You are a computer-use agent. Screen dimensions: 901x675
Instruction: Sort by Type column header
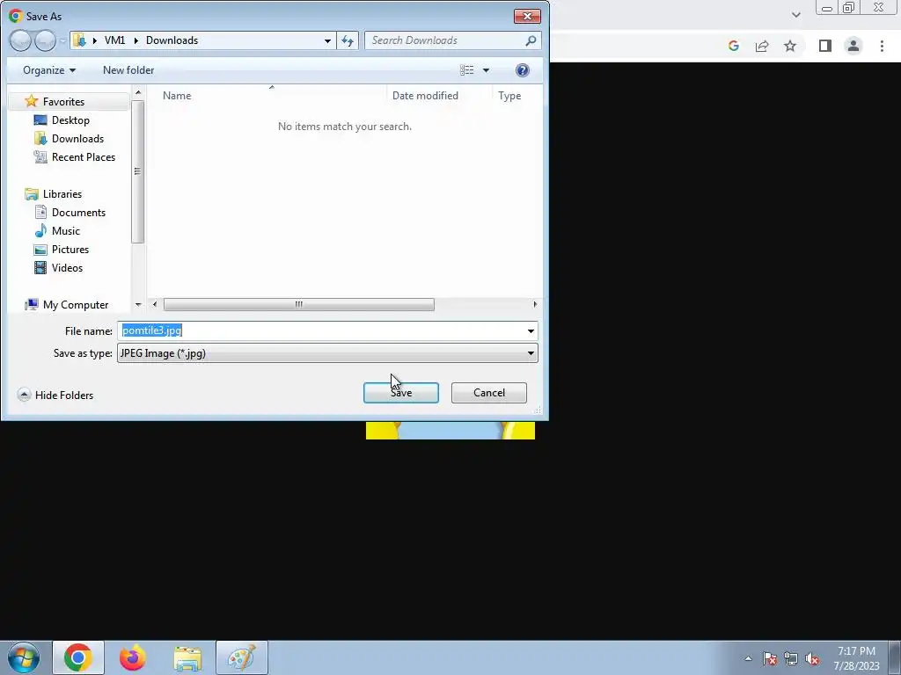509,96
